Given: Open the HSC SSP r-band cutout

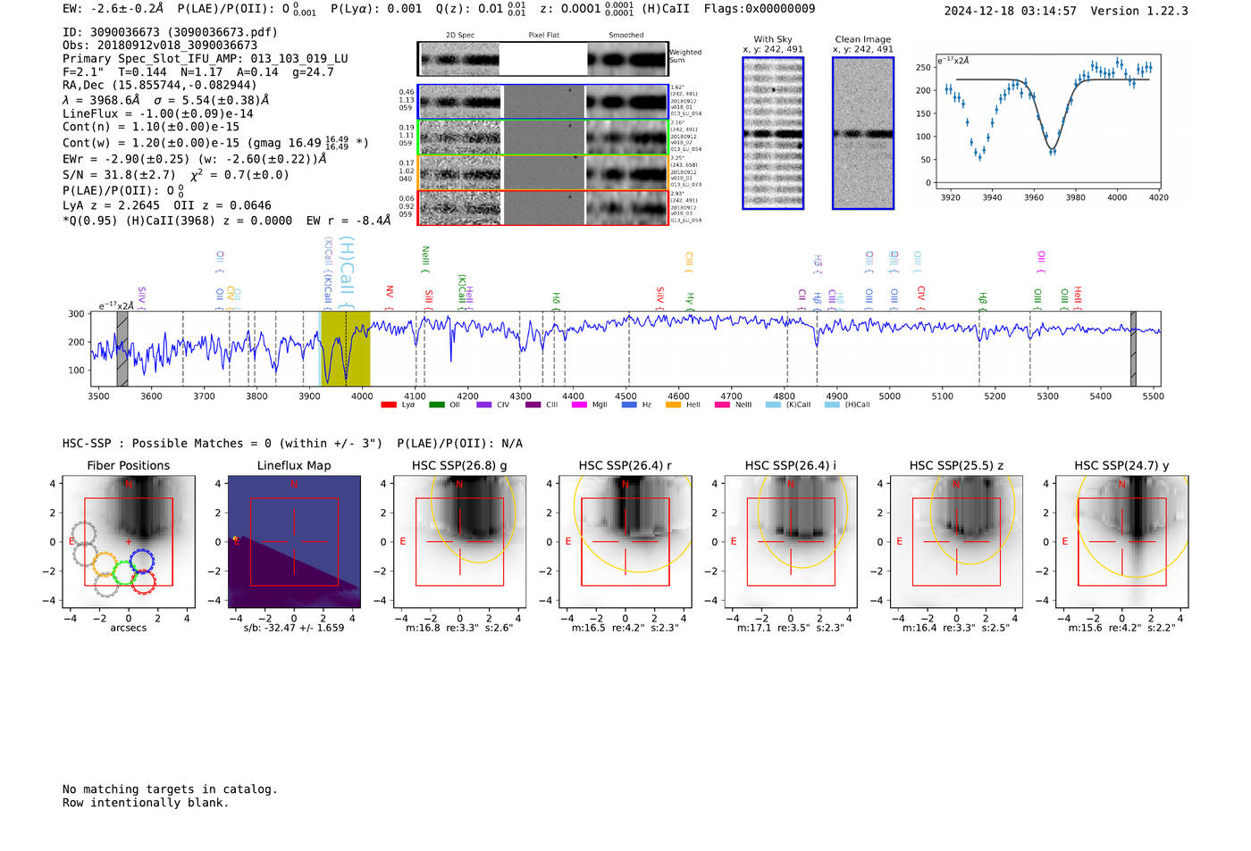Looking at the screenshot, I should click(625, 542).
